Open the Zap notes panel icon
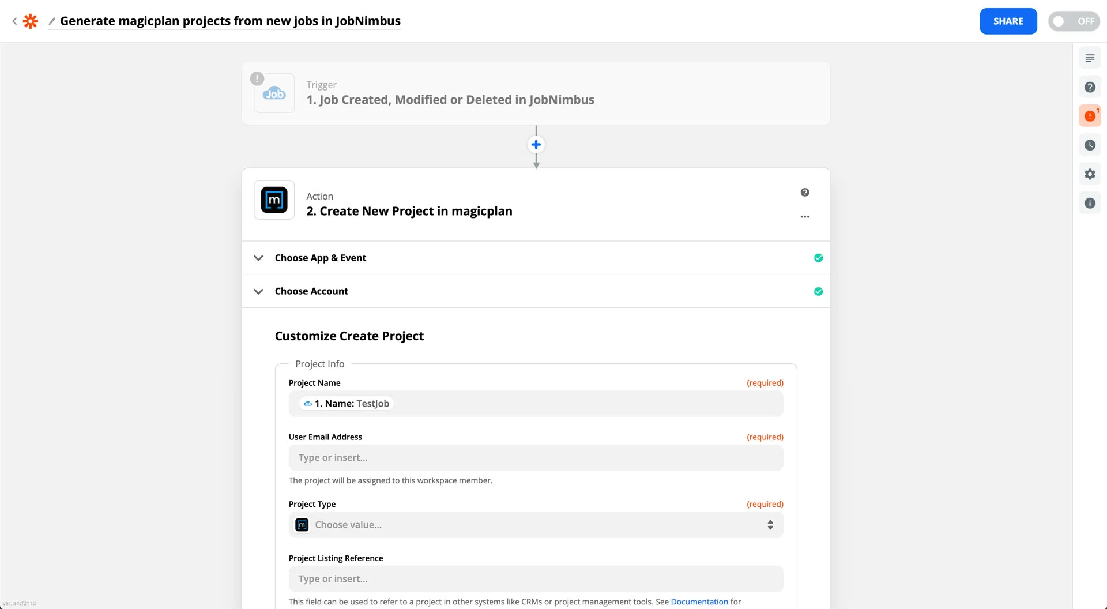1107x609 pixels. (1090, 58)
